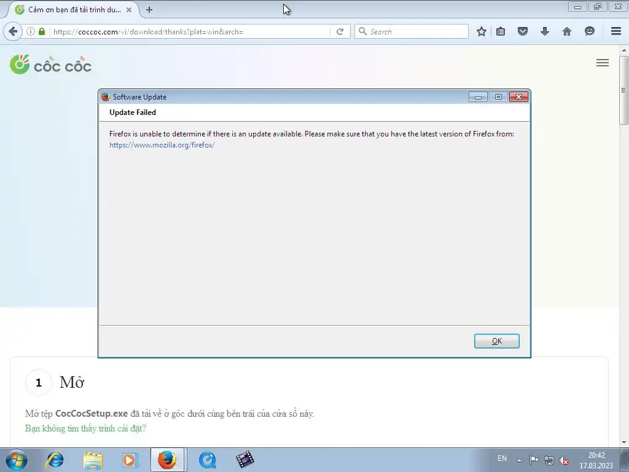Click the Cốc Cốc logo
The height and width of the screenshot is (472, 629).
point(50,65)
